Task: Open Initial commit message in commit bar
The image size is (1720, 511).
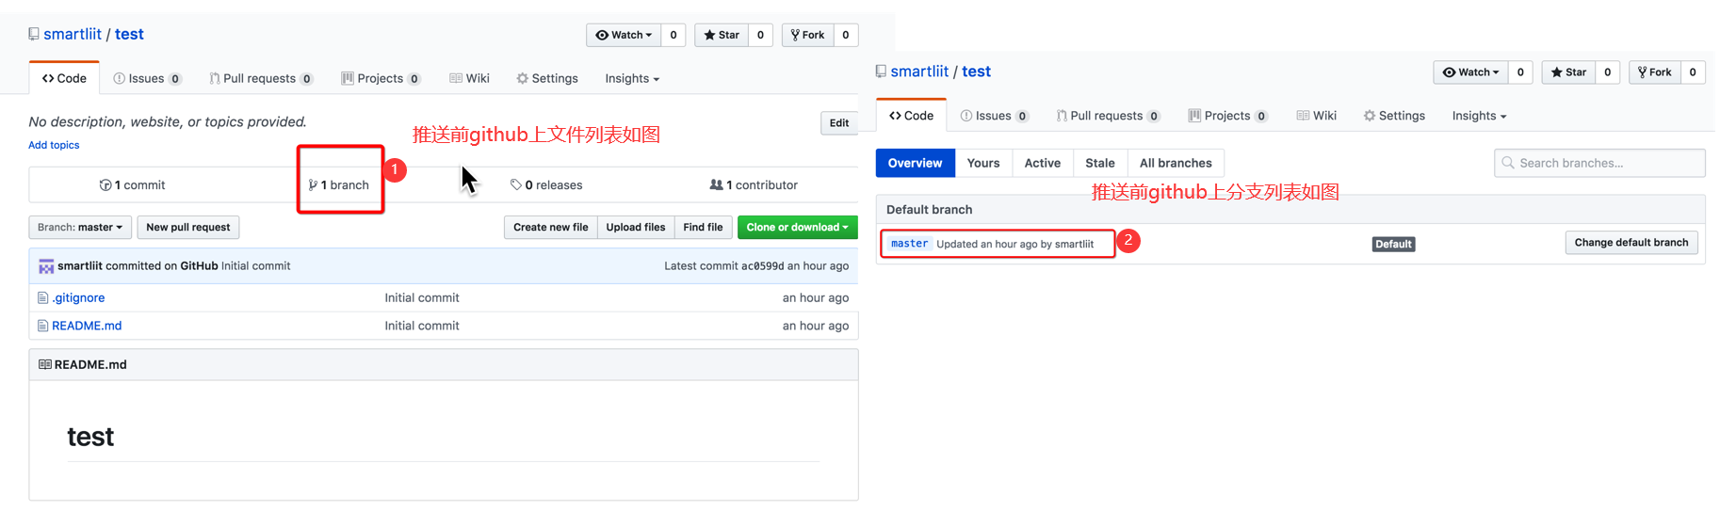Action: [x=255, y=266]
